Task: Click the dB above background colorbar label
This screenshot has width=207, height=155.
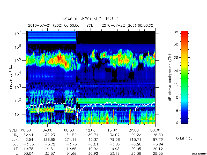Action: [x=170, y=78]
